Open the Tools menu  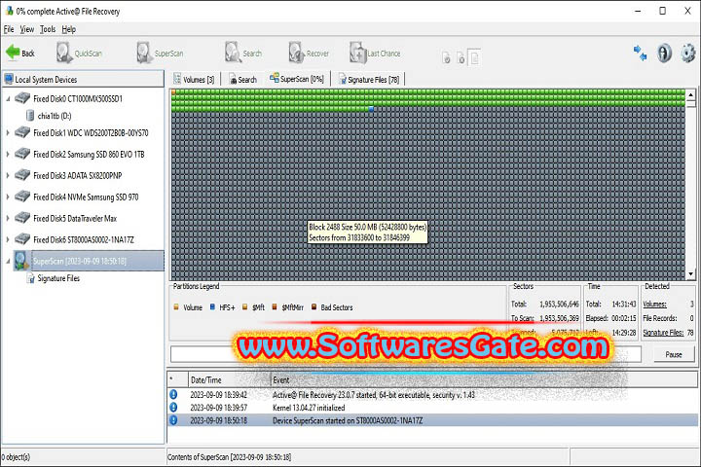click(48, 29)
